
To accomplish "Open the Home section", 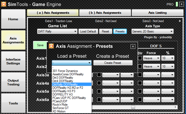I will point(13,19).
